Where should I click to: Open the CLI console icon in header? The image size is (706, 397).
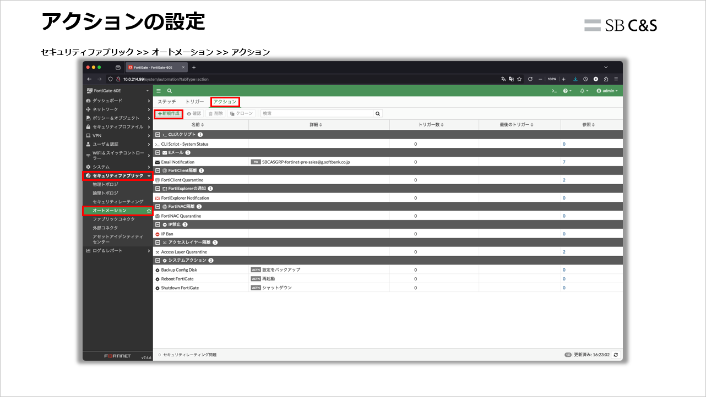tap(555, 91)
